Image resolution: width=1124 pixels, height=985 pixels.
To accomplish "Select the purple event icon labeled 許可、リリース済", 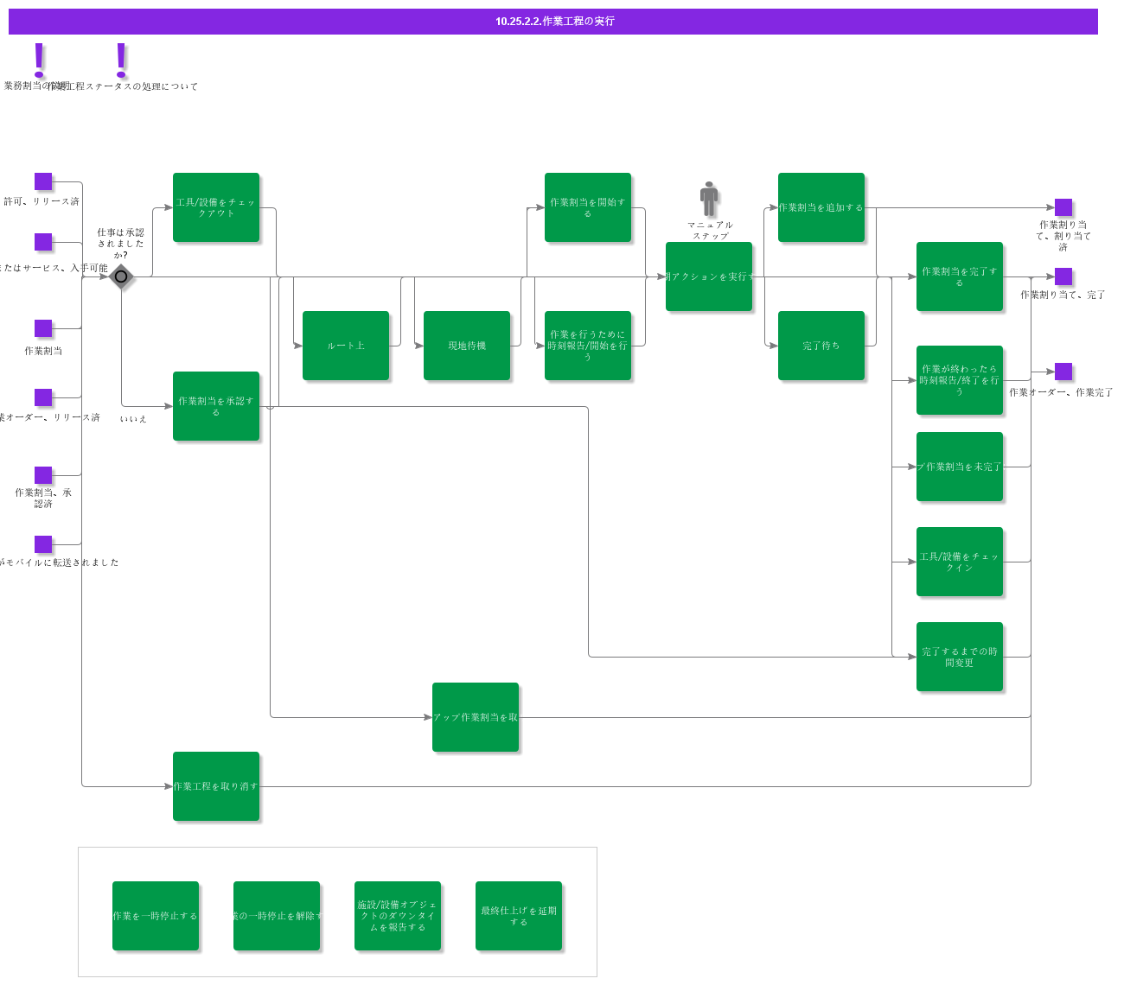I will (x=42, y=181).
